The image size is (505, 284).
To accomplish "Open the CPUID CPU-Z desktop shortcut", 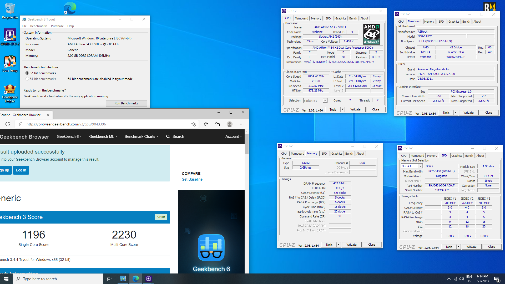I will click(10, 37).
